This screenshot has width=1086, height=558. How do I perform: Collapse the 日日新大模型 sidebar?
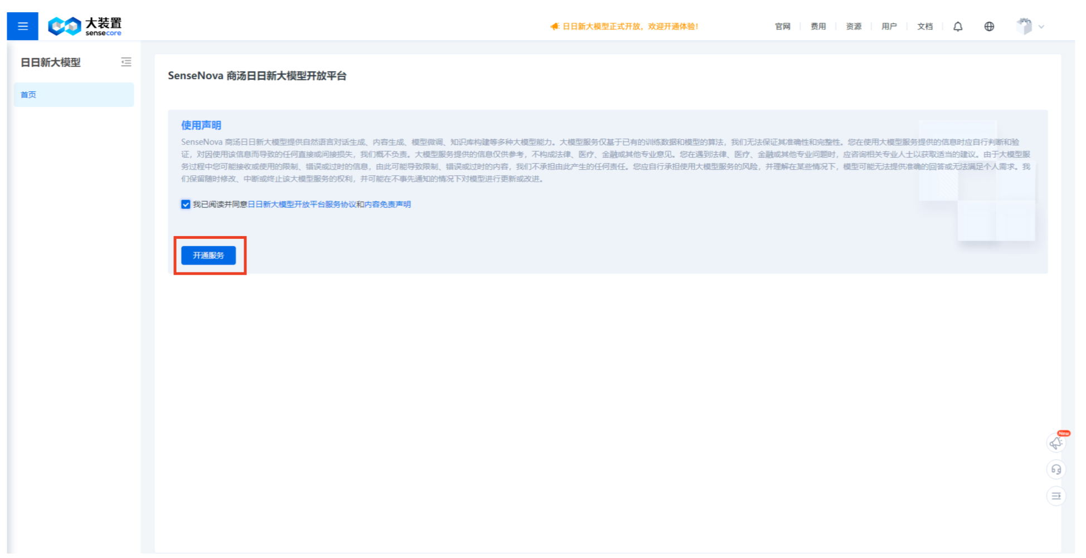pyautogui.click(x=127, y=62)
